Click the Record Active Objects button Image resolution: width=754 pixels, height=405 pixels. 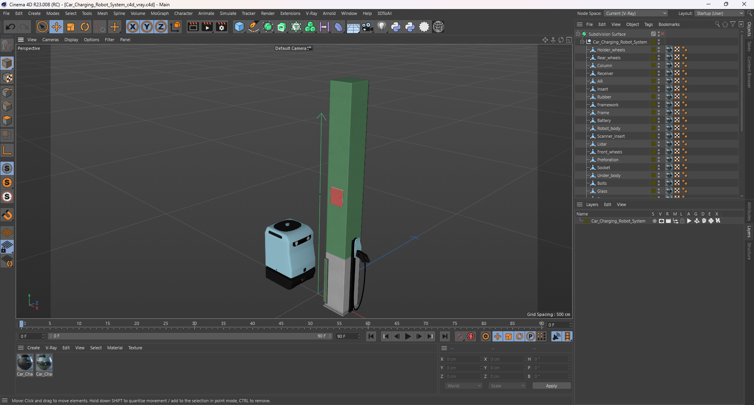460,336
